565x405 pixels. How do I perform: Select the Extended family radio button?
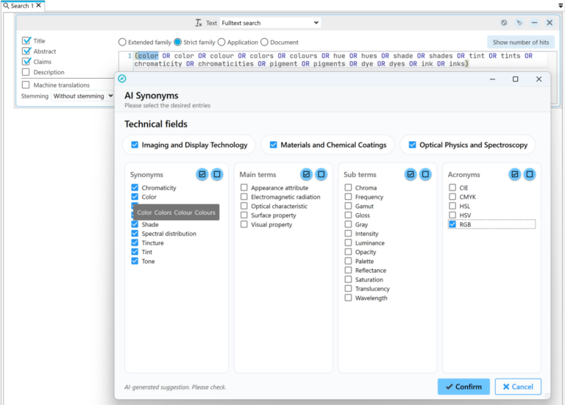coord(122,43)
